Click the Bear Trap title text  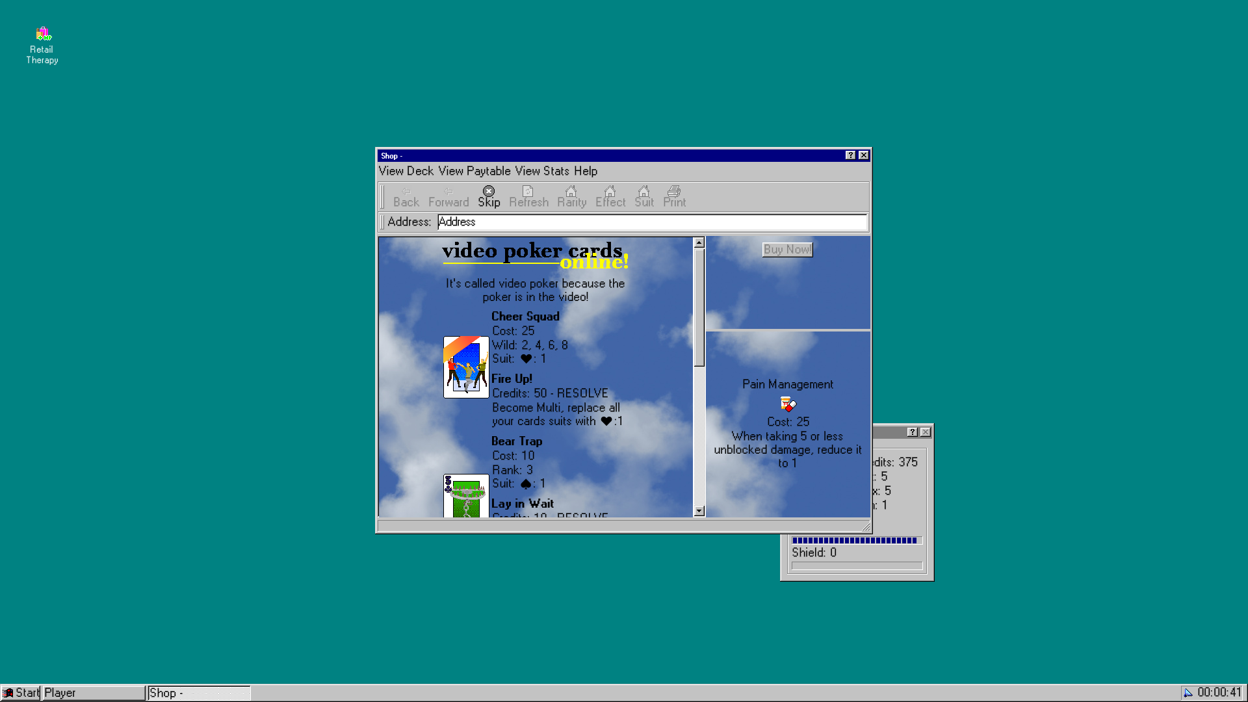point(517,441)
